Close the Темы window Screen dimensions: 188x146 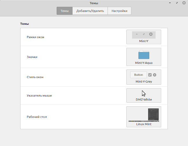click(184, 3)
